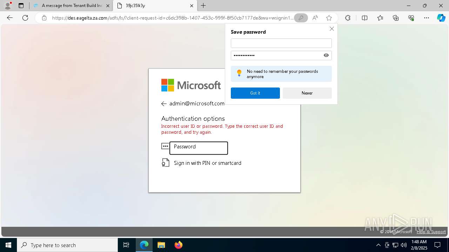Image resolution: width=449 pixels, height=252 pixels.
Task: Open the clock and date flyout
Action: [419, 245]
